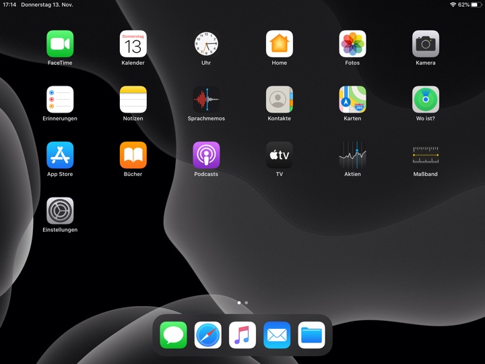The image size is (485, 364).
Task: Open Erinnerungen reminders app
Action: [x=60, y=100]
